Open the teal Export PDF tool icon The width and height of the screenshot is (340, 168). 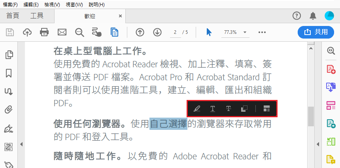(x=331, y=124)
